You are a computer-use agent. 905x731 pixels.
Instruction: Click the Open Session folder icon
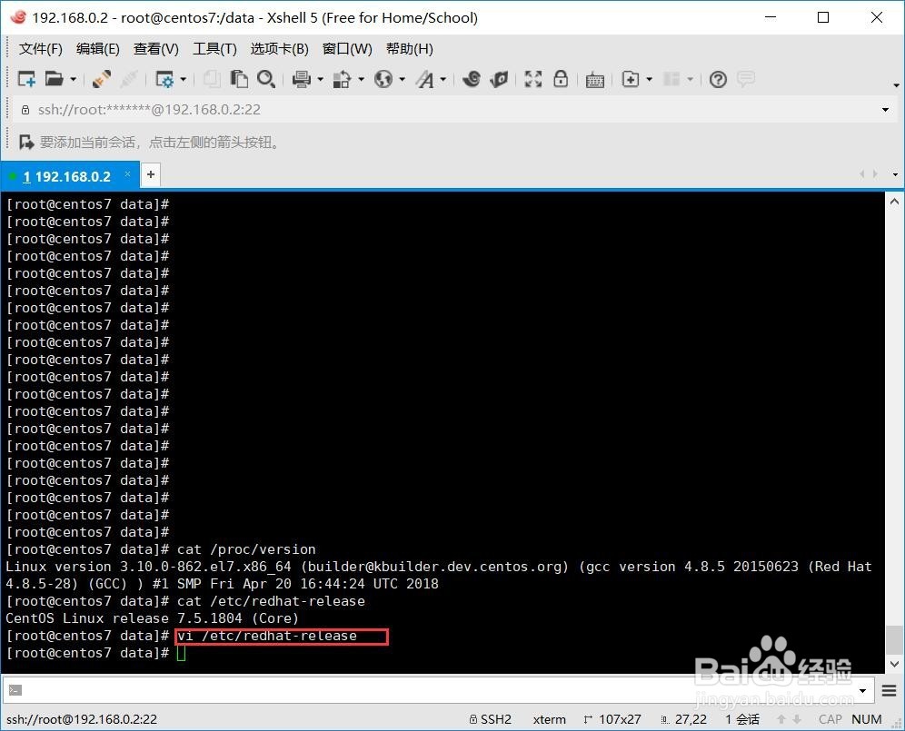[x=55, y=79]
